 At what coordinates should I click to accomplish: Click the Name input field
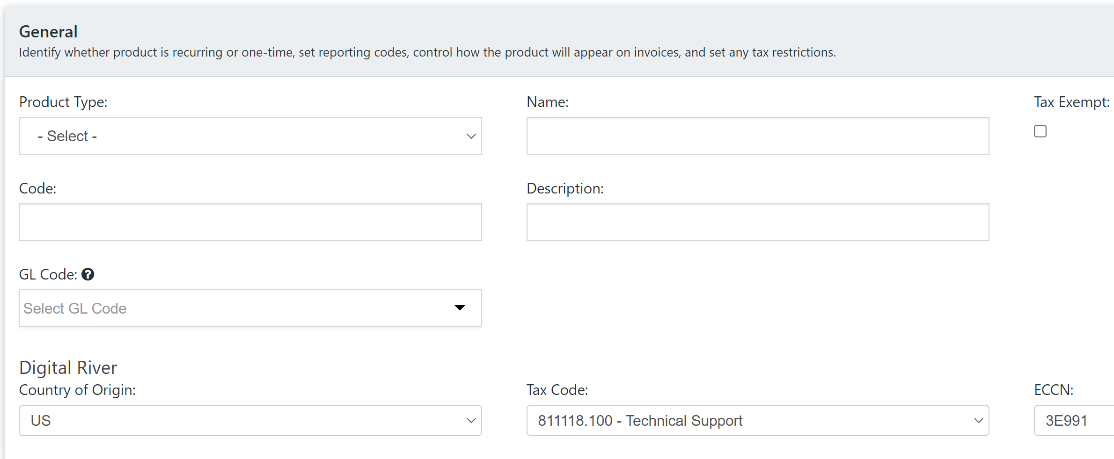click(x=758, y=136)
